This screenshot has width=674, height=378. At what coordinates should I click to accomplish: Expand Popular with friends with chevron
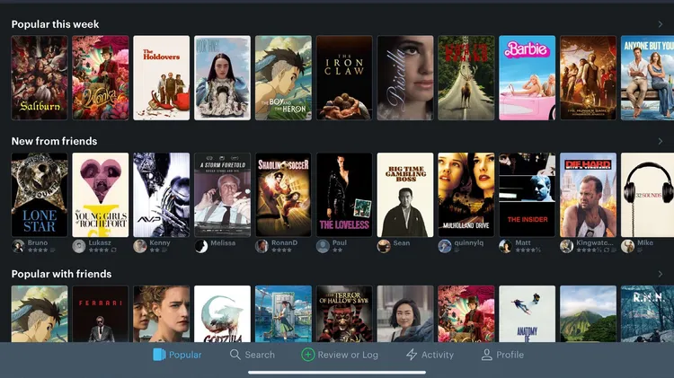661,274
